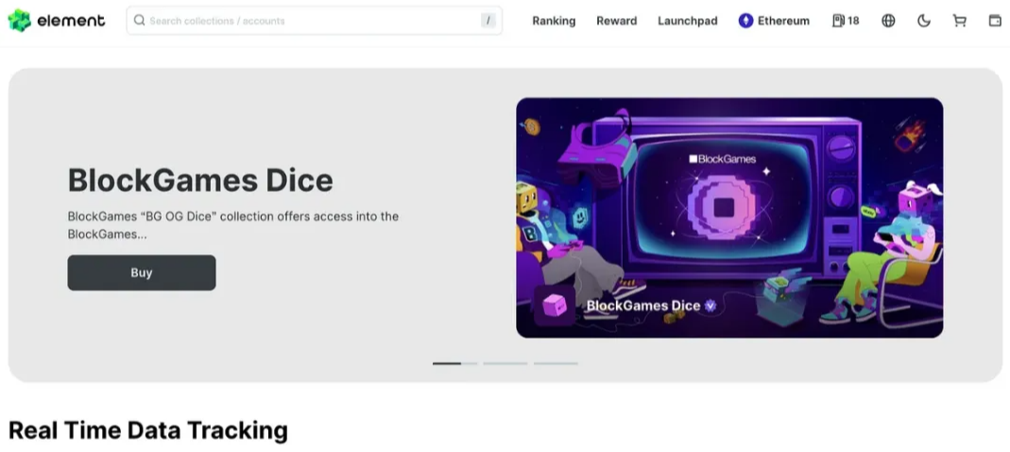Open the Launchpad menu item
Screen dimensions: 1010x452
(x=688, y=21)
